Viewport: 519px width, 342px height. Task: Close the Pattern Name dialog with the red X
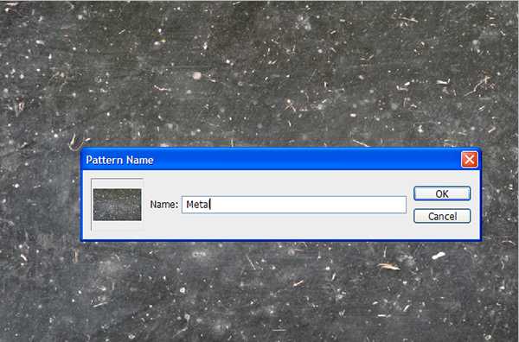[470, 160]
